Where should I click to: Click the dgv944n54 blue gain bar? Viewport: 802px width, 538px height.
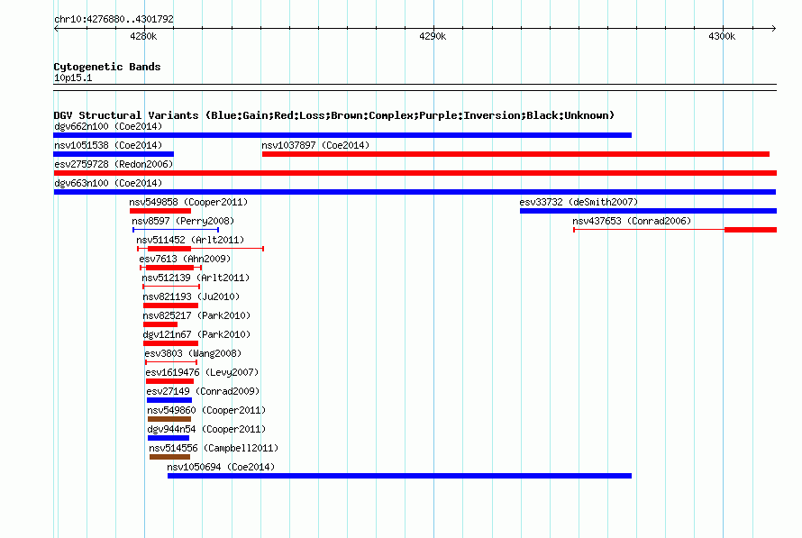click(169, 438)
